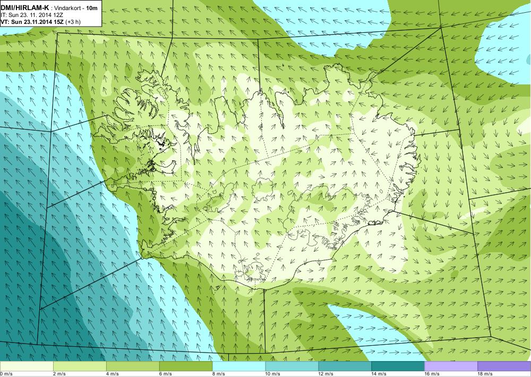Click the "2 m/s" legend label
This screenshot has height=377, width=531.
(59, 374)
